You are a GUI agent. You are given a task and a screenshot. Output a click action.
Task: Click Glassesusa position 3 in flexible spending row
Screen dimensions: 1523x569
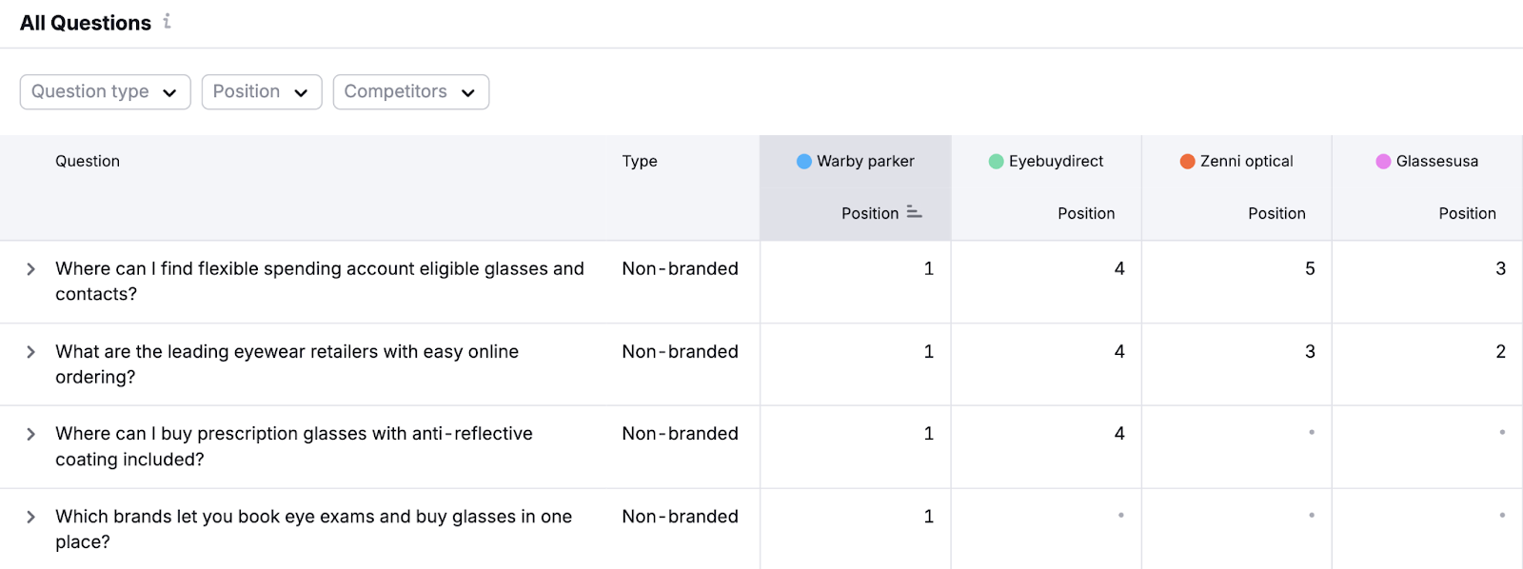click(x=1501, y=269)
